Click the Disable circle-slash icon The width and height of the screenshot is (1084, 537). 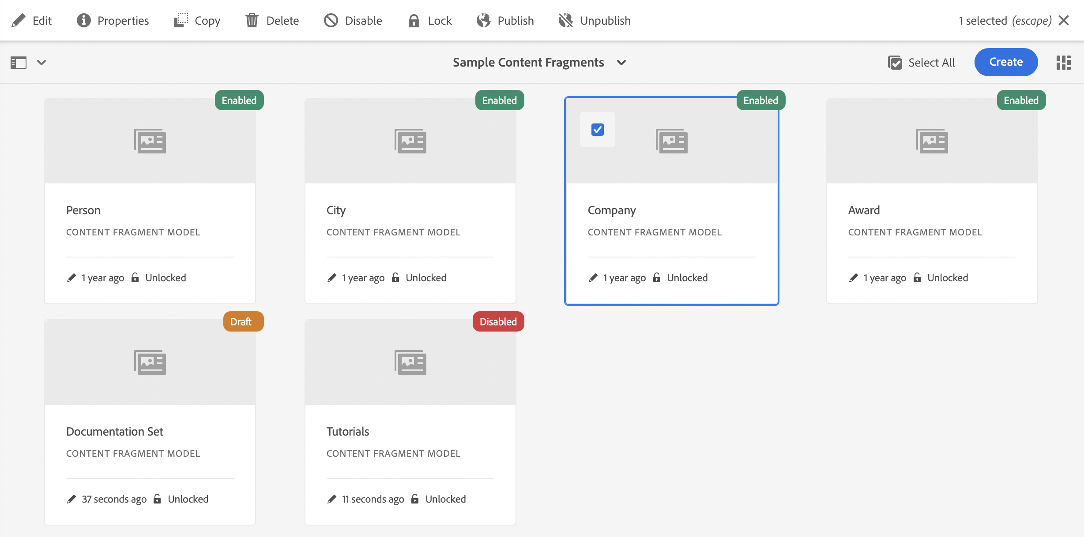tap(331, 21)
